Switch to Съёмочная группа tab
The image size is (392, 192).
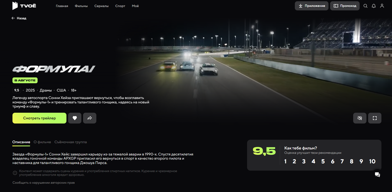point(71,142)
